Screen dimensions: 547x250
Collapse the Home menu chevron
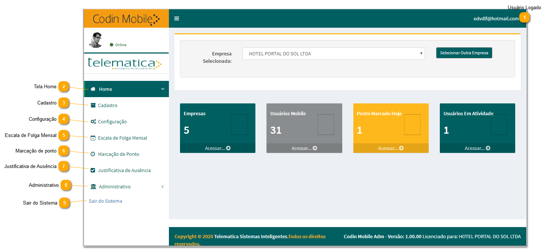[163, 89]
